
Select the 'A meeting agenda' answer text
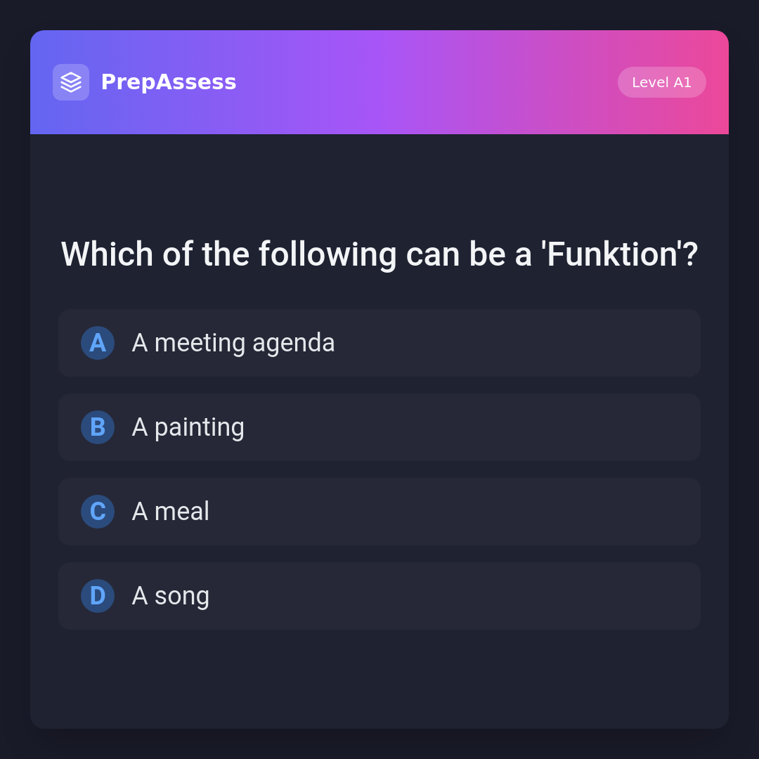click(x=233, y=343)
